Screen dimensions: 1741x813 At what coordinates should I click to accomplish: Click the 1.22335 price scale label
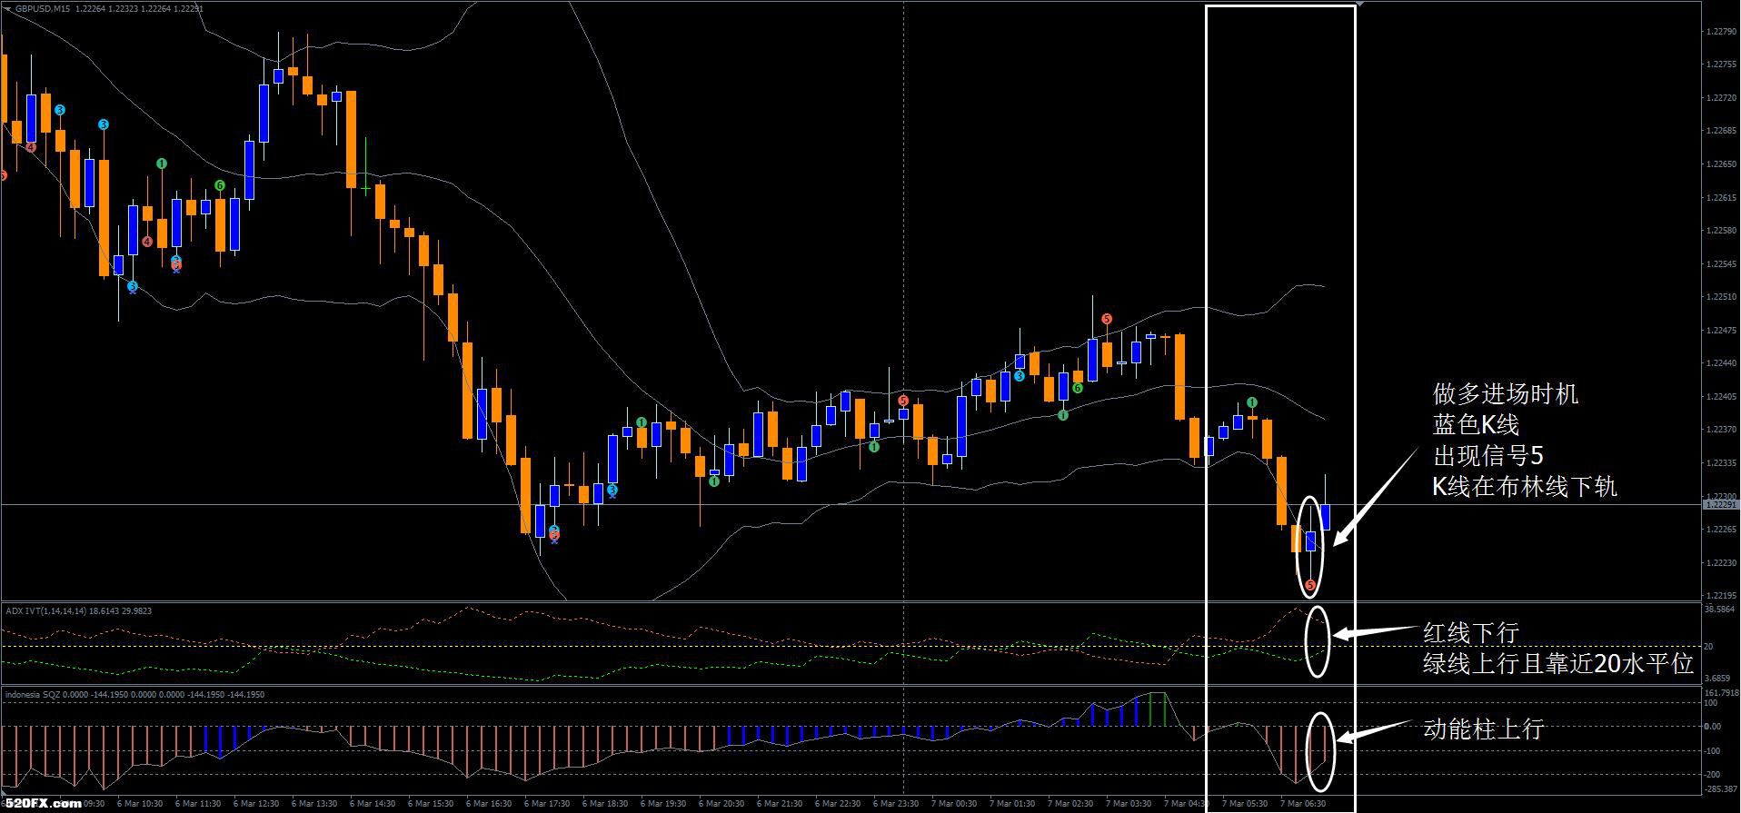coord(1719,463)
